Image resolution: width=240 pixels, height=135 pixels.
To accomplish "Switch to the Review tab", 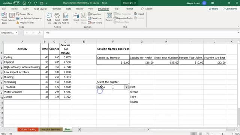I will point(80,9).
